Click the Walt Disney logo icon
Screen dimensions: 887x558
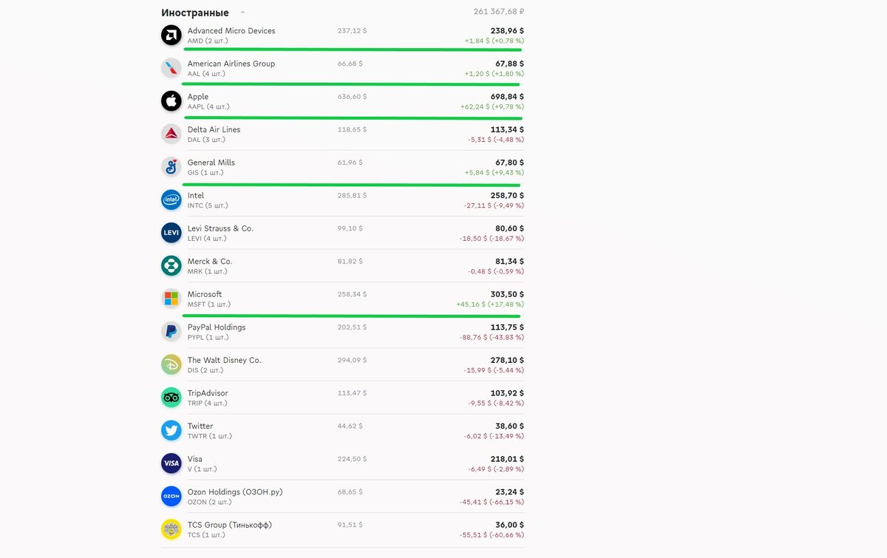coord(171,364)
